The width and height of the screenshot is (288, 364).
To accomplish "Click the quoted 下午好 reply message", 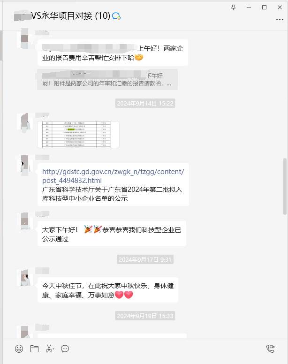I will (107, 79).
